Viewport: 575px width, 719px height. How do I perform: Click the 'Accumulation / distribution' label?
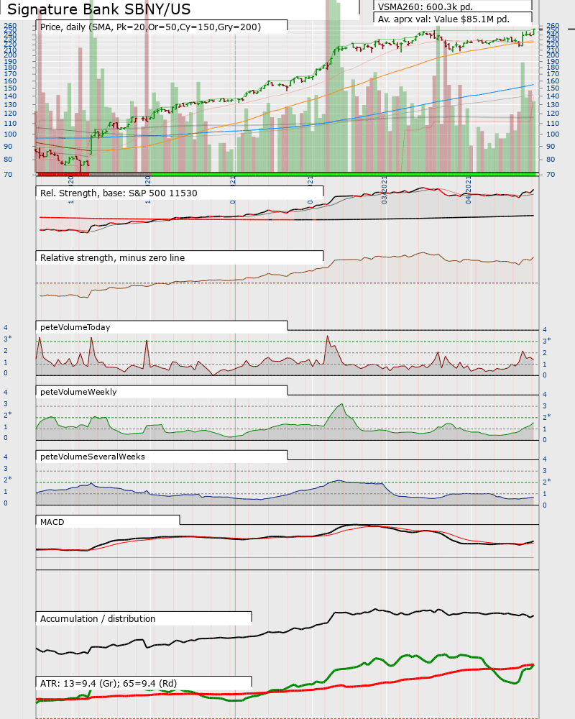(98, 618)
